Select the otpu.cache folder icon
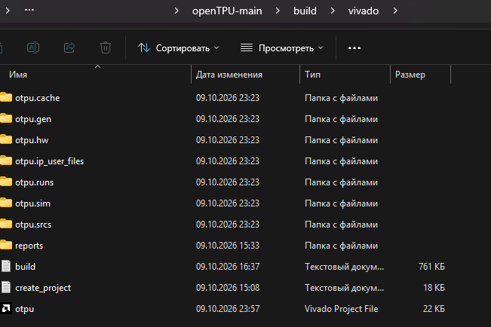491x327 pixels. point(5,97)
